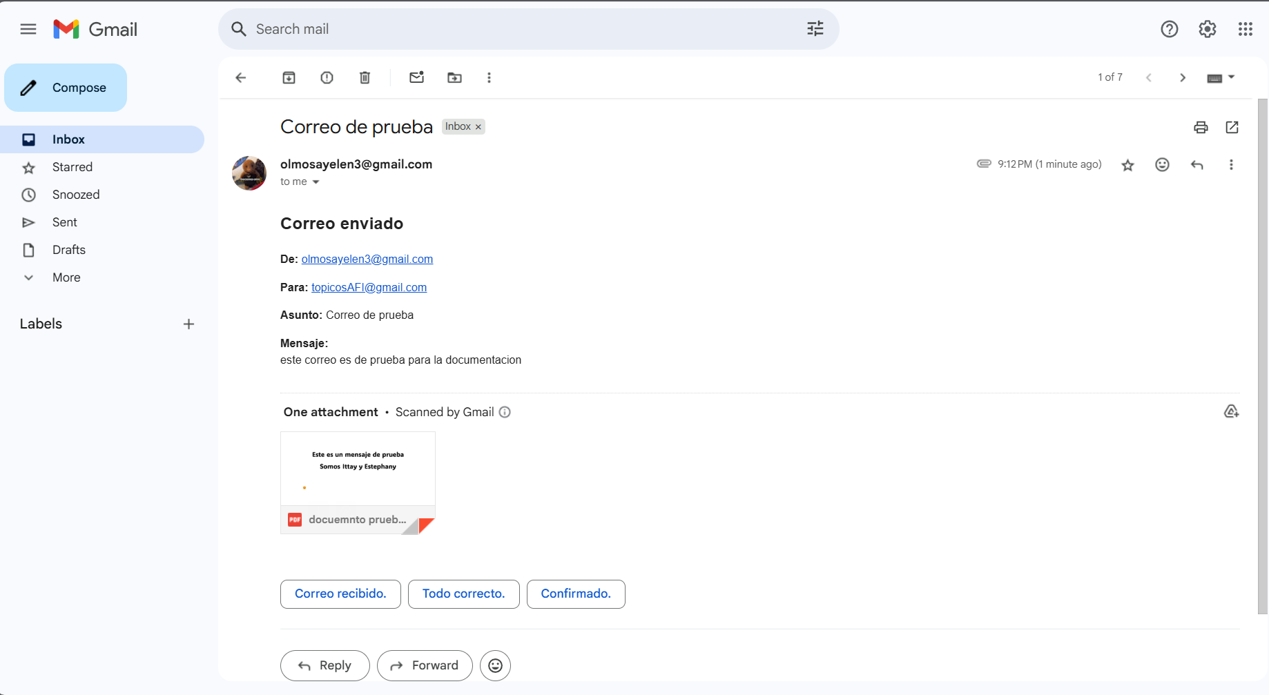Open the Google apps grid
This screenshot has height=695, width=1269.
pyautogui.click(x=1246, y=29)
